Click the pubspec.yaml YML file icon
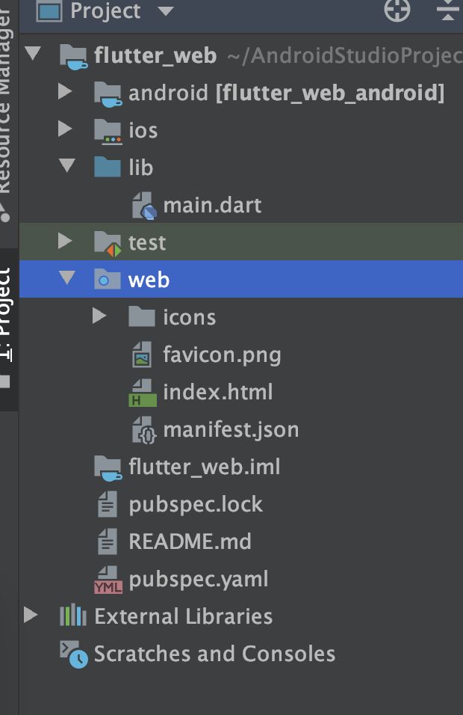 108,580
